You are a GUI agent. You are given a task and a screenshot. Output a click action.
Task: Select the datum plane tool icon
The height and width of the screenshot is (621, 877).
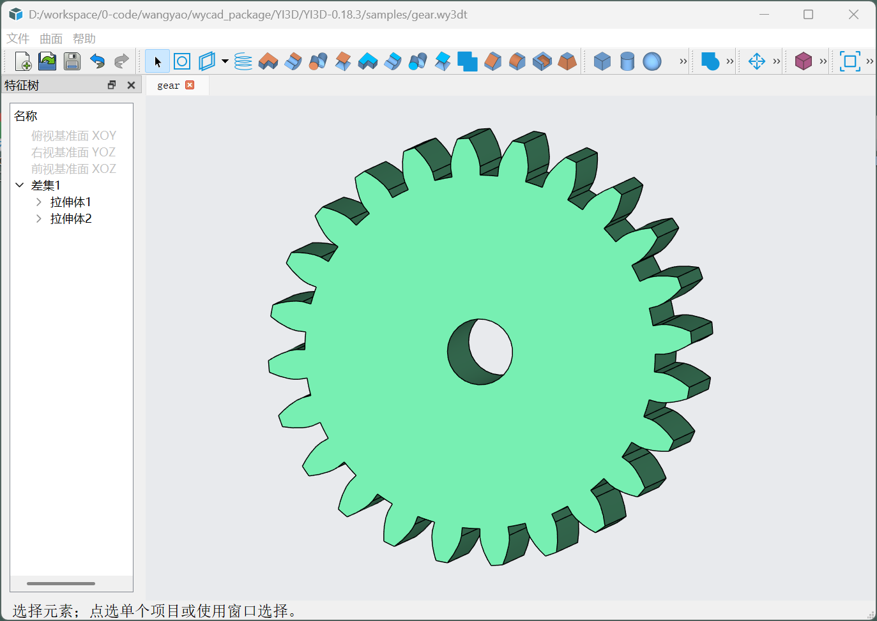(x=207, y=61)
